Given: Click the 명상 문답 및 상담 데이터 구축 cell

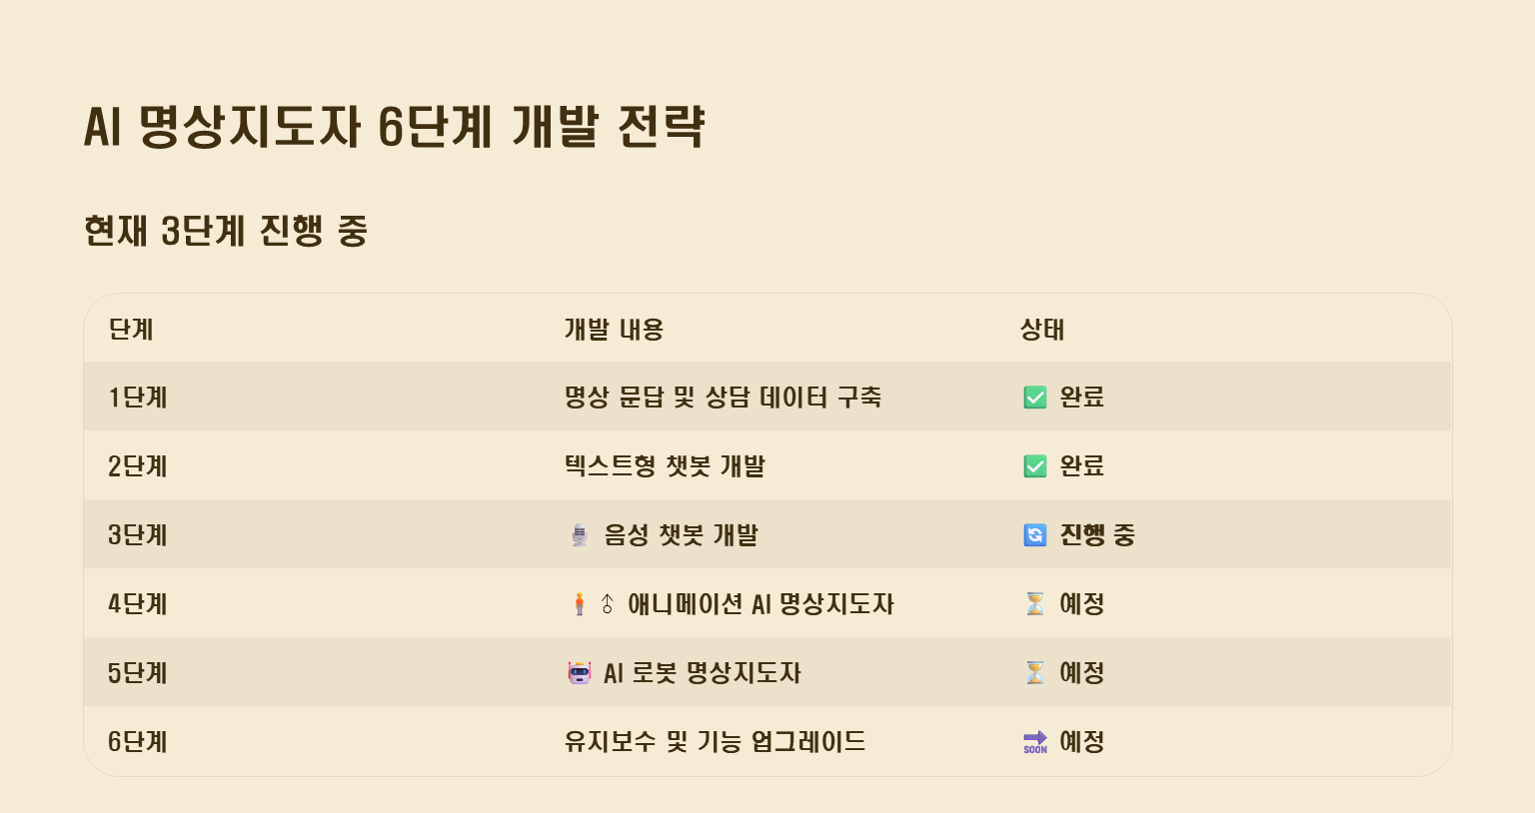Looking at the screenshot, I should [723, 398].
